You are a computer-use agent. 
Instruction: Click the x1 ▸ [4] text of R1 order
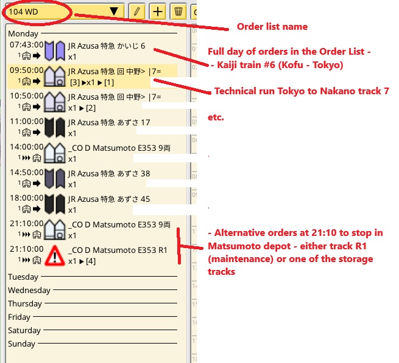coord(82,261)
